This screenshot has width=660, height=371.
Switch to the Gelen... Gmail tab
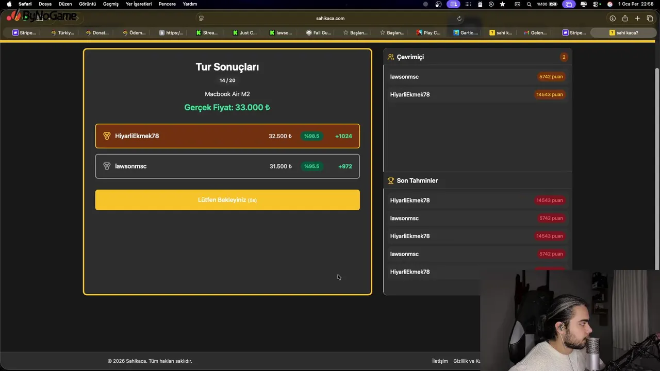point(535,32)
